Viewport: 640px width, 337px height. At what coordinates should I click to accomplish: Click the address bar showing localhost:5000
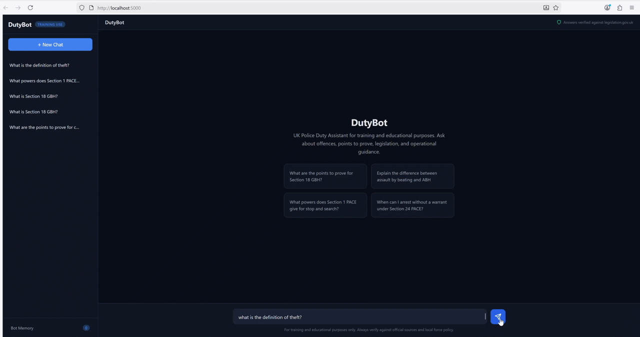point(119,7)
